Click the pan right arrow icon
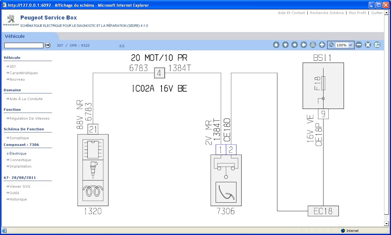 [x=304, y=45]
